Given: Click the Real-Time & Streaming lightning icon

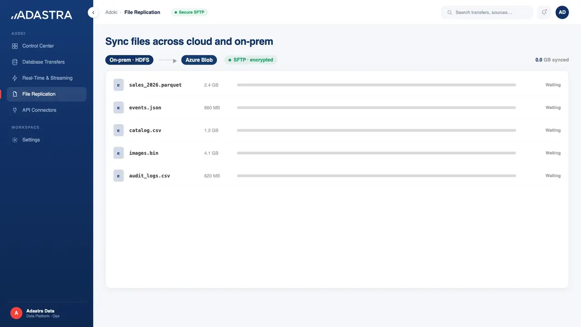Looking at the screenshot, I should tap(15, 78).
